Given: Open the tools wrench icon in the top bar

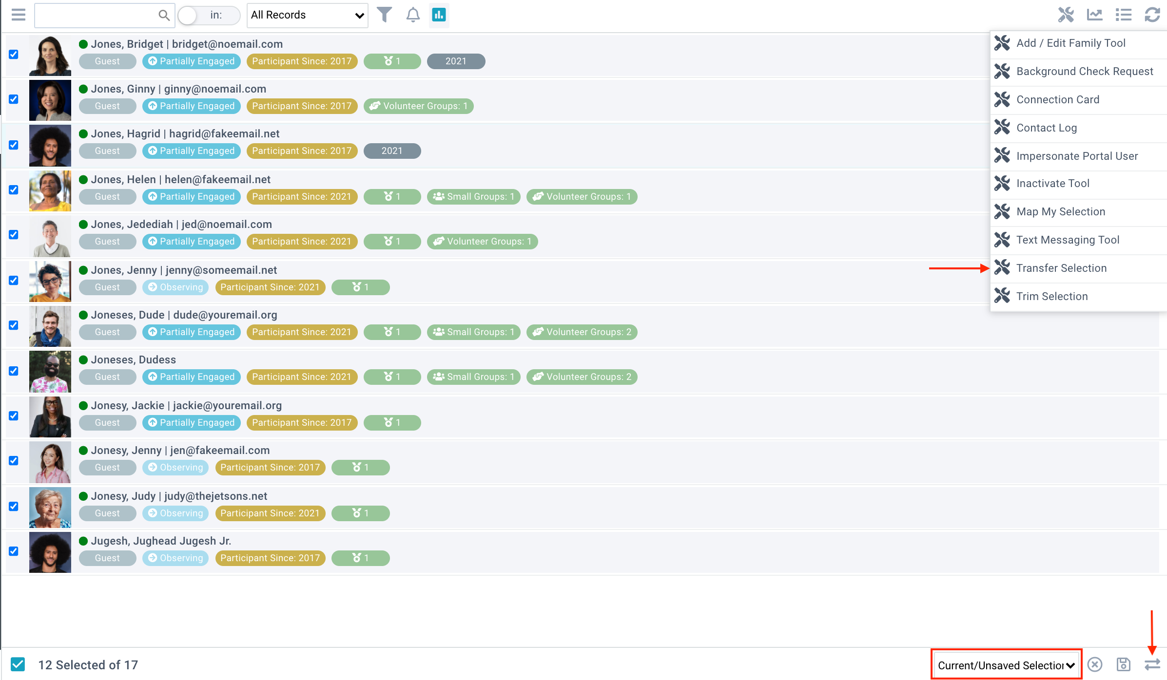Looking at the screenshot, I should [1066, 15].
